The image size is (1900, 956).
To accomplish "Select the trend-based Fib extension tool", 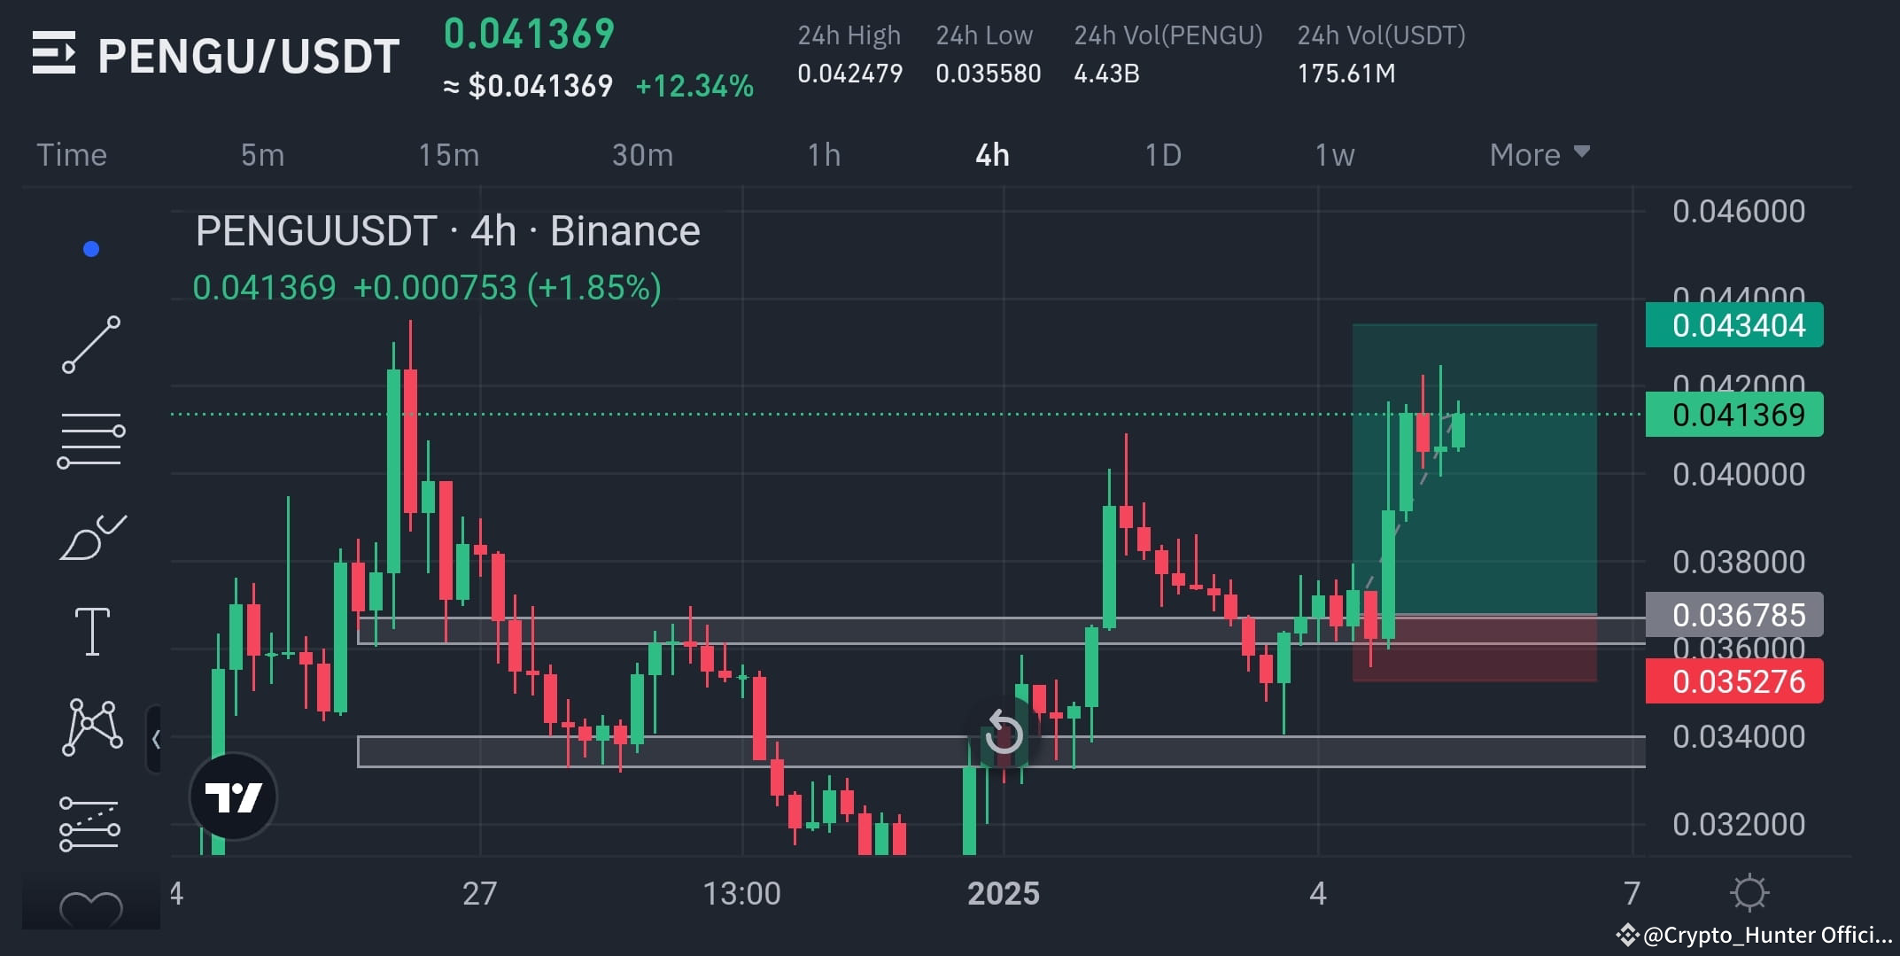I will (x=89, y=824).
